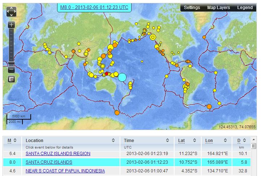Image resolution: width=262 pixels, height=176 pixels.
Task: Click the orange earthquake marker south of Australia
Action: coord(117,113)
